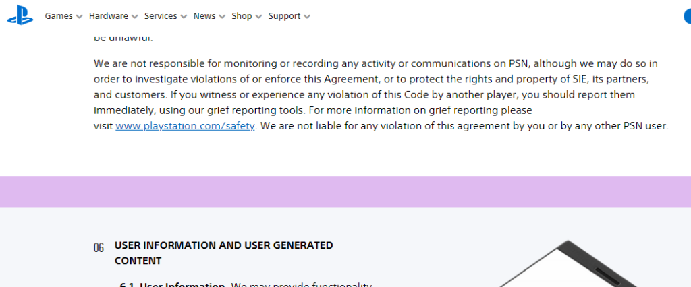Click the arrow icon beside Support
Viewport: 691px width, 287px height.
pos(307,17)
